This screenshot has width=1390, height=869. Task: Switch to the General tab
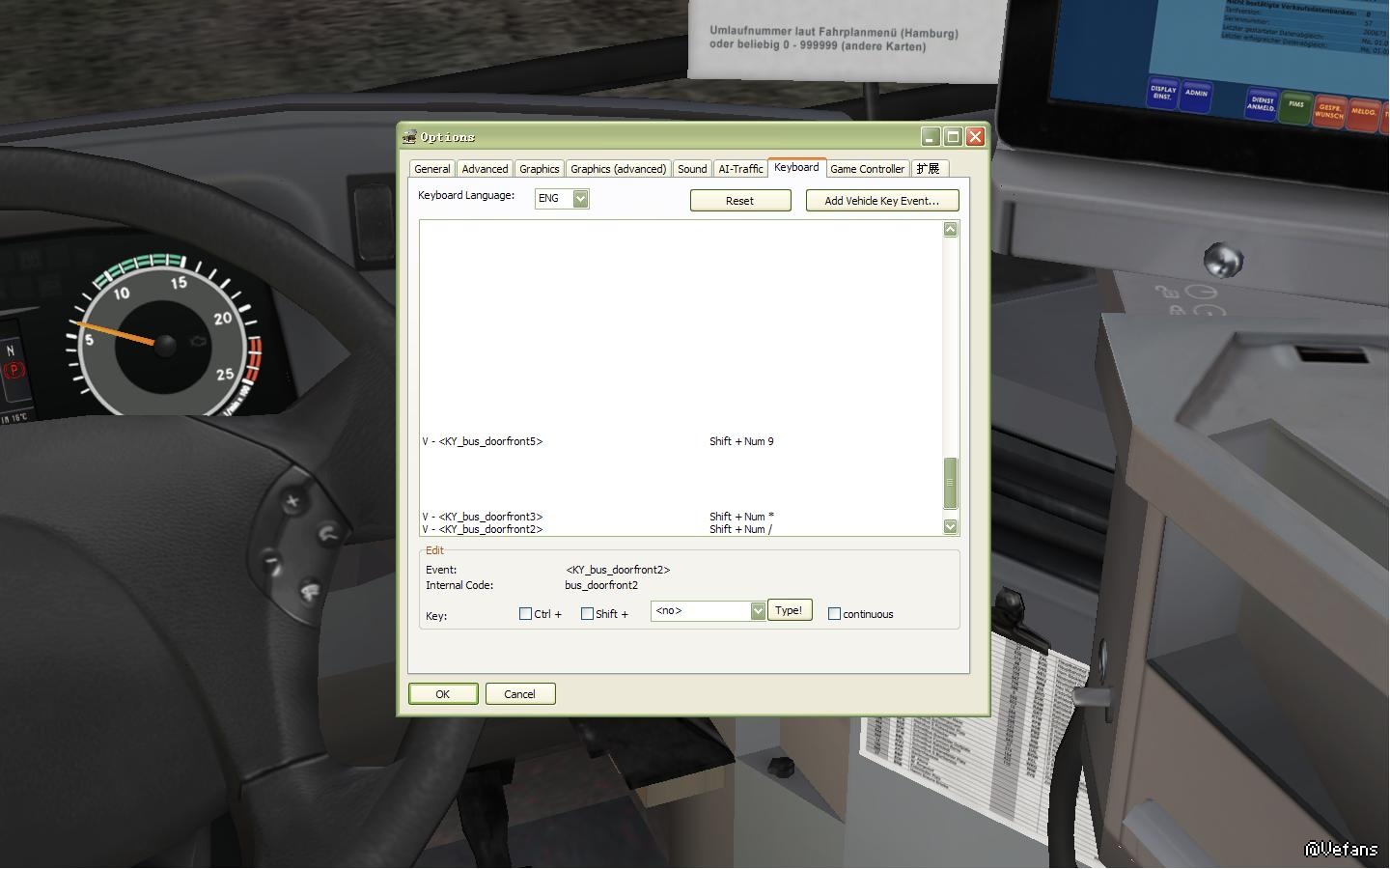point(432,169)
